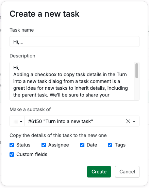Uncheck the Status checkbox
Image resolution: width=149 pixels, height=188 pixels.
point(12,145)
